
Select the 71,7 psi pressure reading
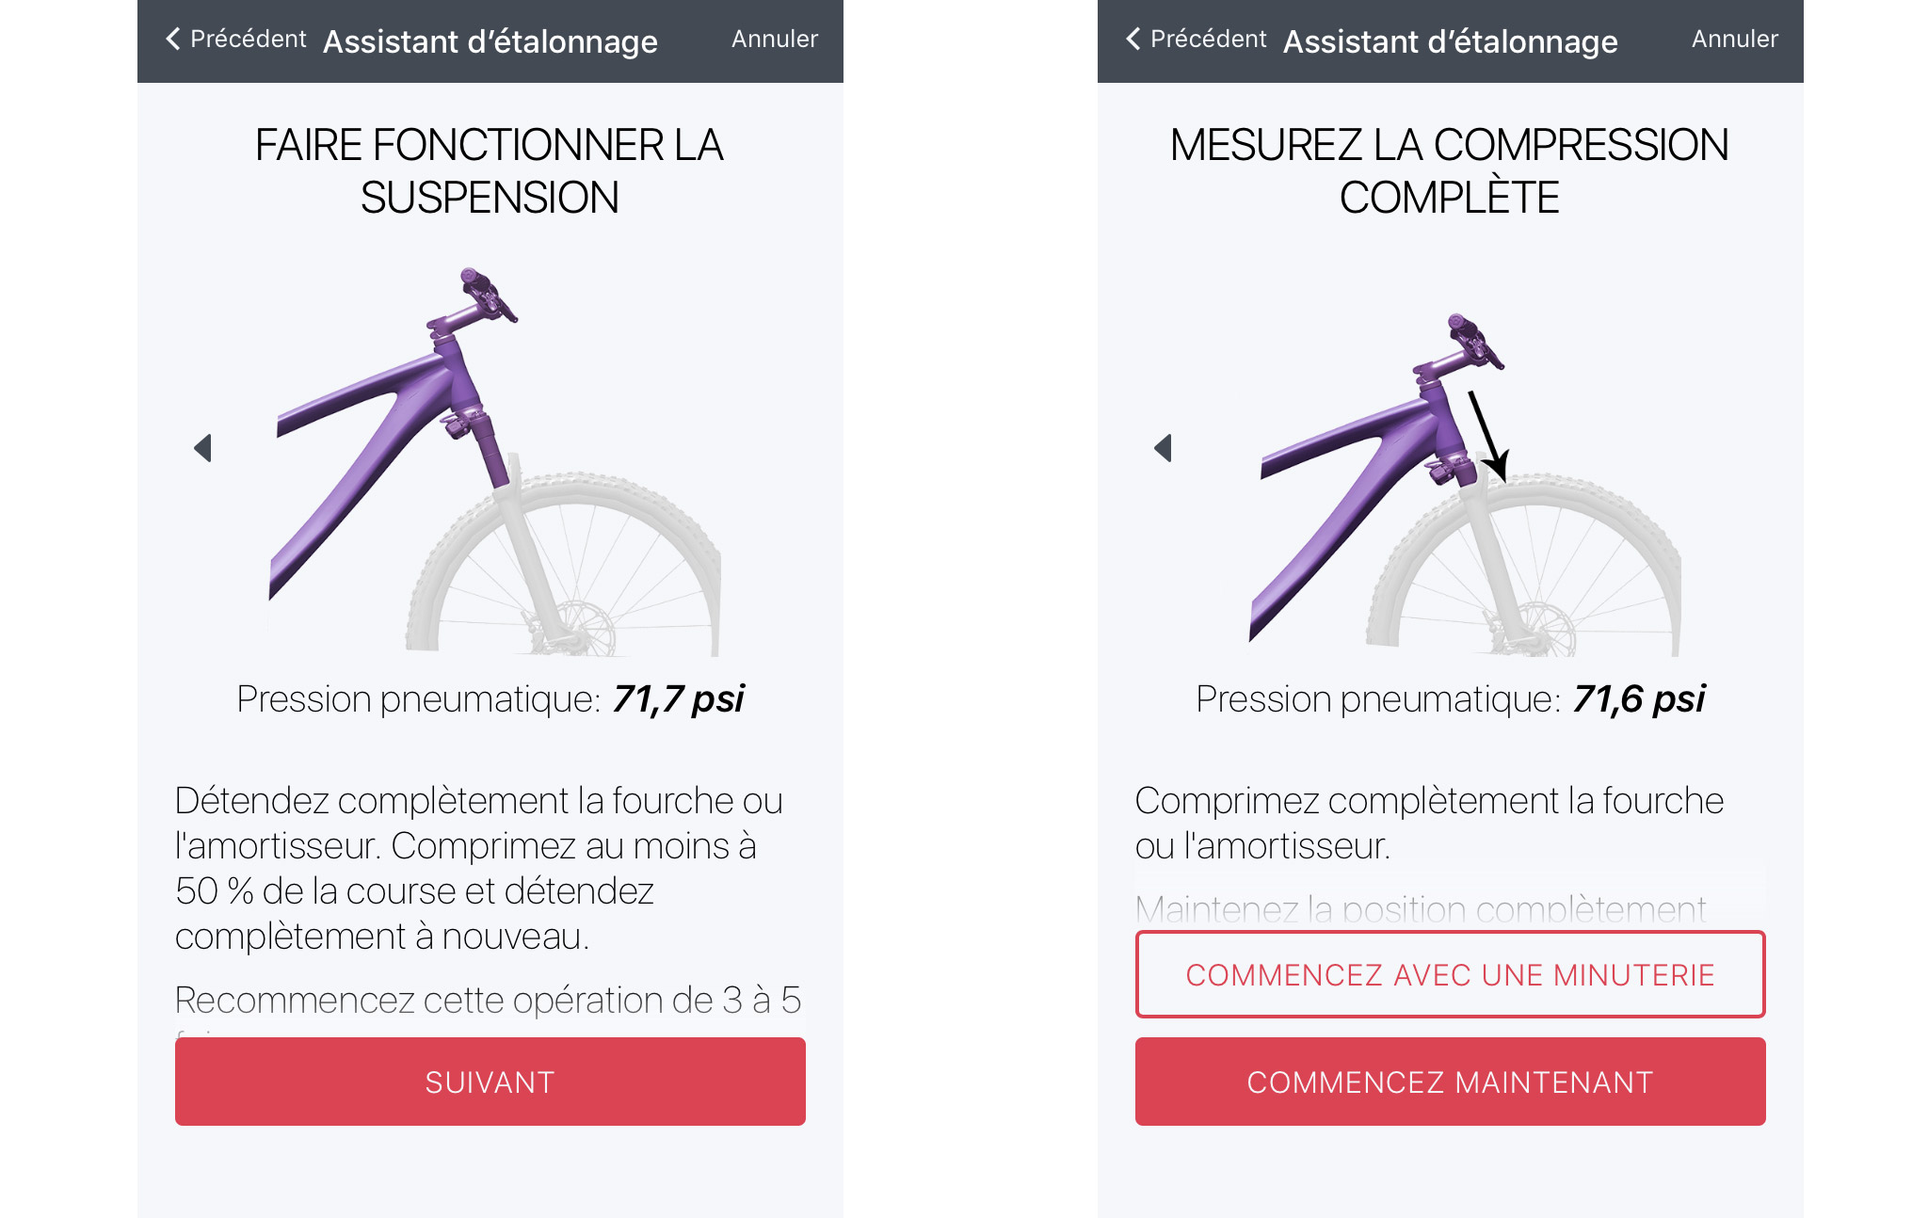click(678, 699)
